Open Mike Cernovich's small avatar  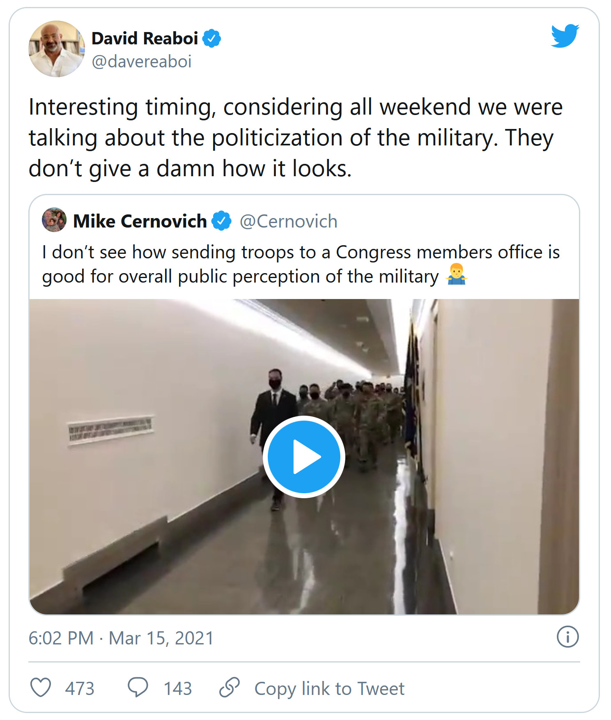coord(54,220)
